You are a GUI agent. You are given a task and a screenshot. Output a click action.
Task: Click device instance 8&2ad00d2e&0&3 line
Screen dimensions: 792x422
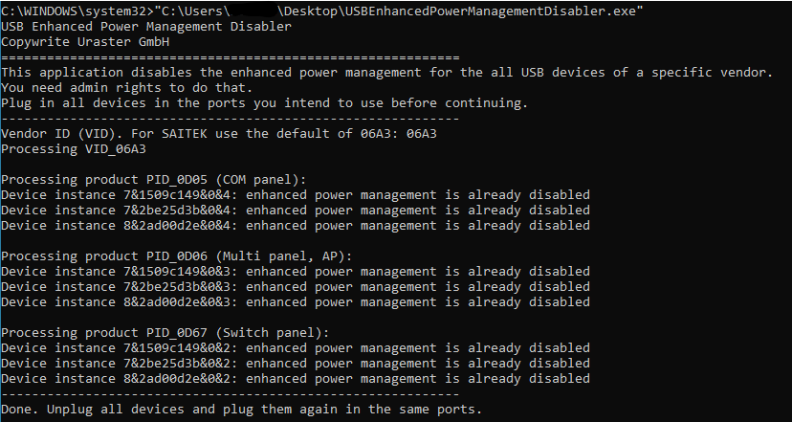(296, 301)
